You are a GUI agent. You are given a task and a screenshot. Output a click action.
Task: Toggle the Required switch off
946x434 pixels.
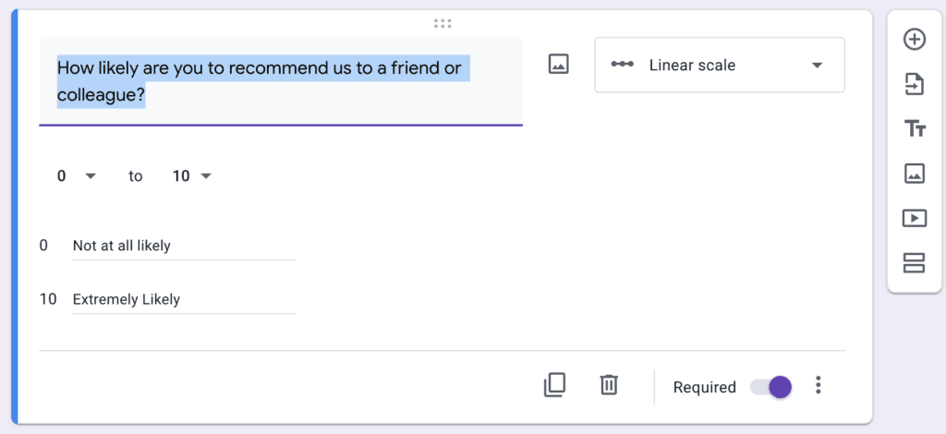[x=770, y=387]
